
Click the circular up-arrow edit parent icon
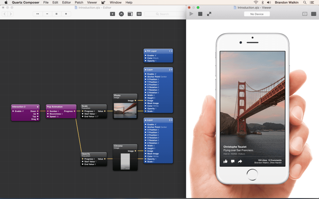point(121,14)
